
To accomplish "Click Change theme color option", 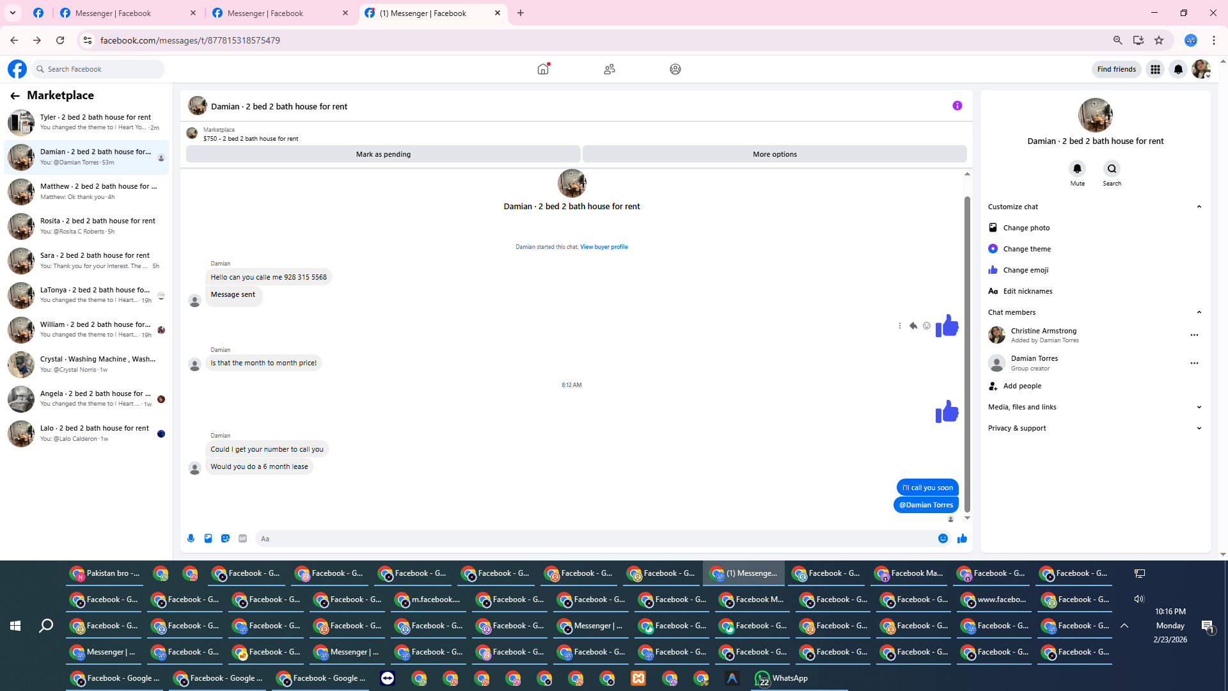I will pyautogui.click(x=1027, y=249).
